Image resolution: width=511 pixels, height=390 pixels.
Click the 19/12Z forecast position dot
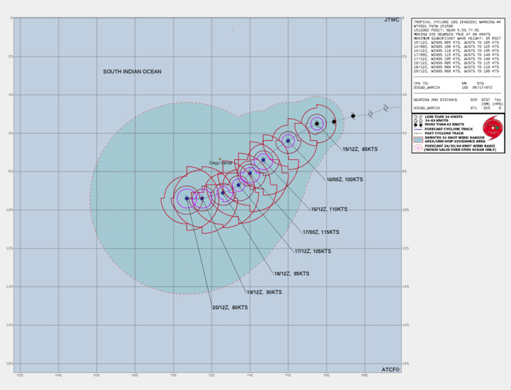pos(203,198)
